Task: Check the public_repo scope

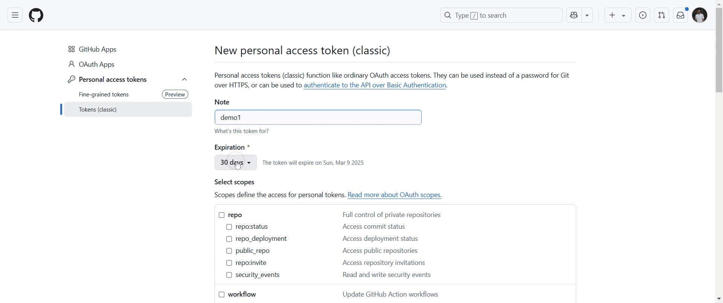Action: (229, 251)
